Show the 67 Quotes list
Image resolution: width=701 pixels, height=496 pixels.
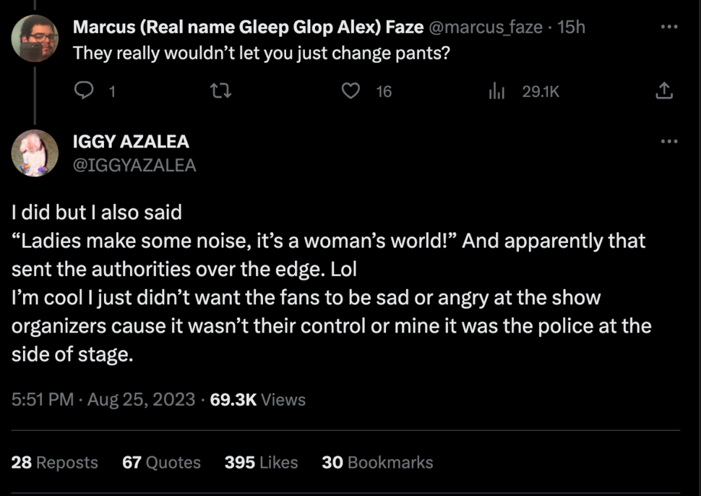[x=161, y=462]
